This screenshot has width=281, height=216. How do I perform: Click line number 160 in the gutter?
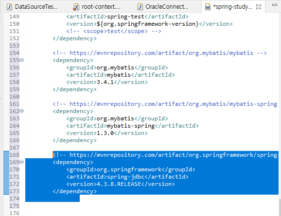[x=14, y=97]
